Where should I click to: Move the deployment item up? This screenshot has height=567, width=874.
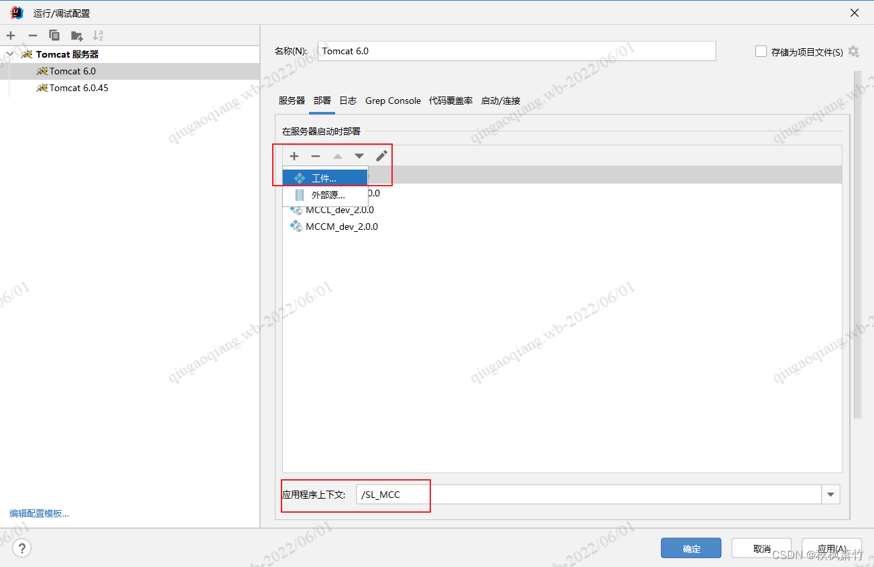pos(338,156)
